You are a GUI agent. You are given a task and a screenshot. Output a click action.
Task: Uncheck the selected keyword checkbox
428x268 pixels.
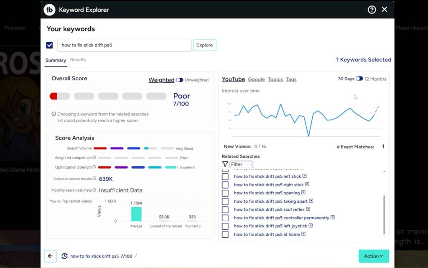tap(50, 45)
